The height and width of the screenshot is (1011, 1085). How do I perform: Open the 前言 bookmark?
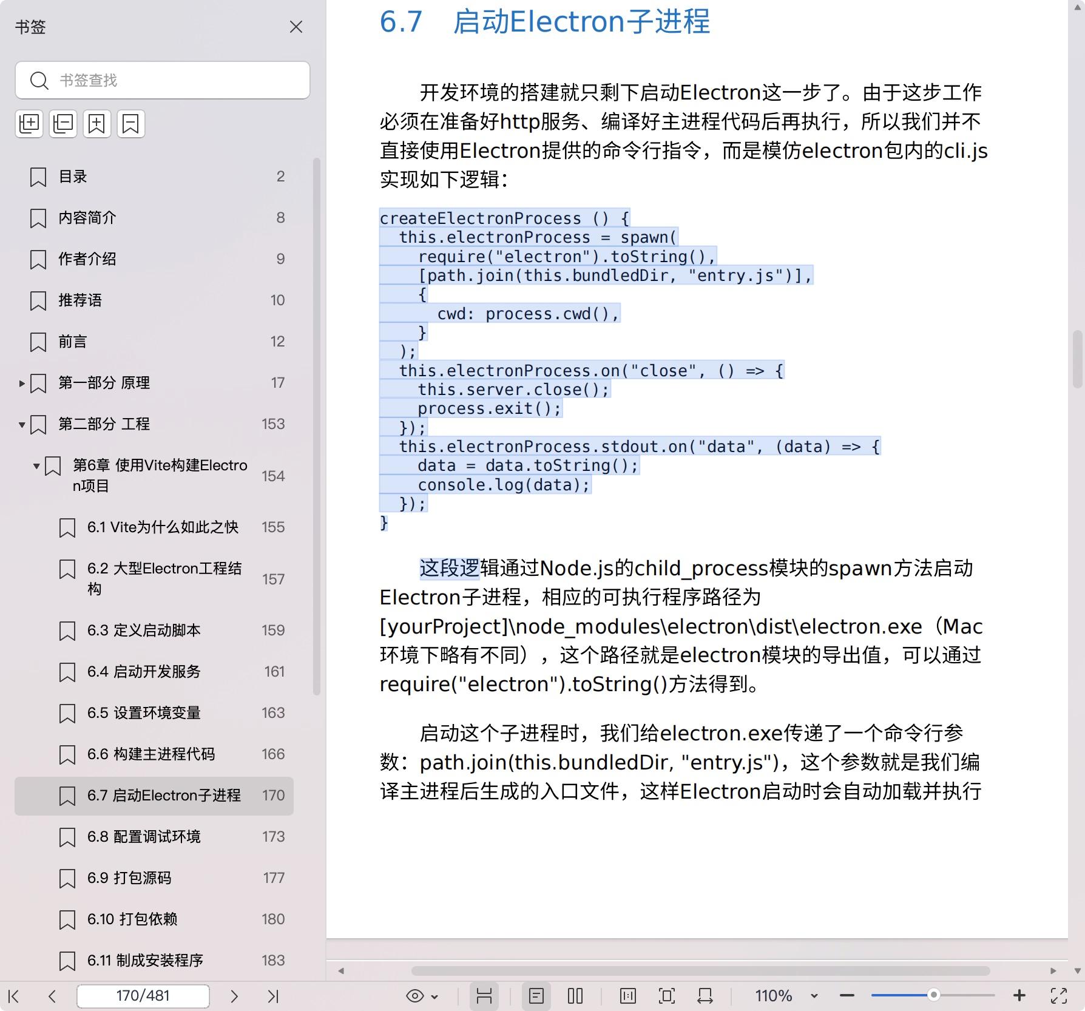(x=154, y=342)
